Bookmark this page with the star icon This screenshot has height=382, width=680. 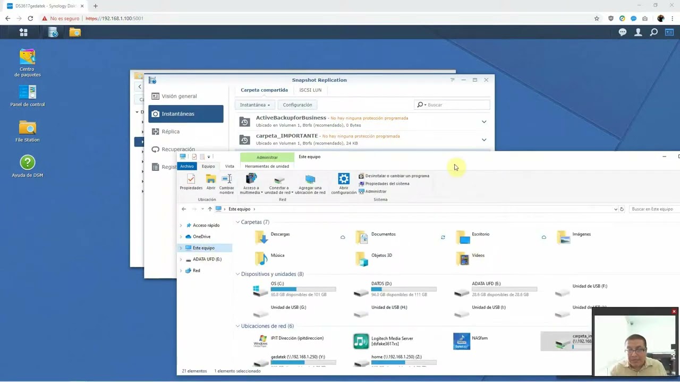tap(597, 18)
